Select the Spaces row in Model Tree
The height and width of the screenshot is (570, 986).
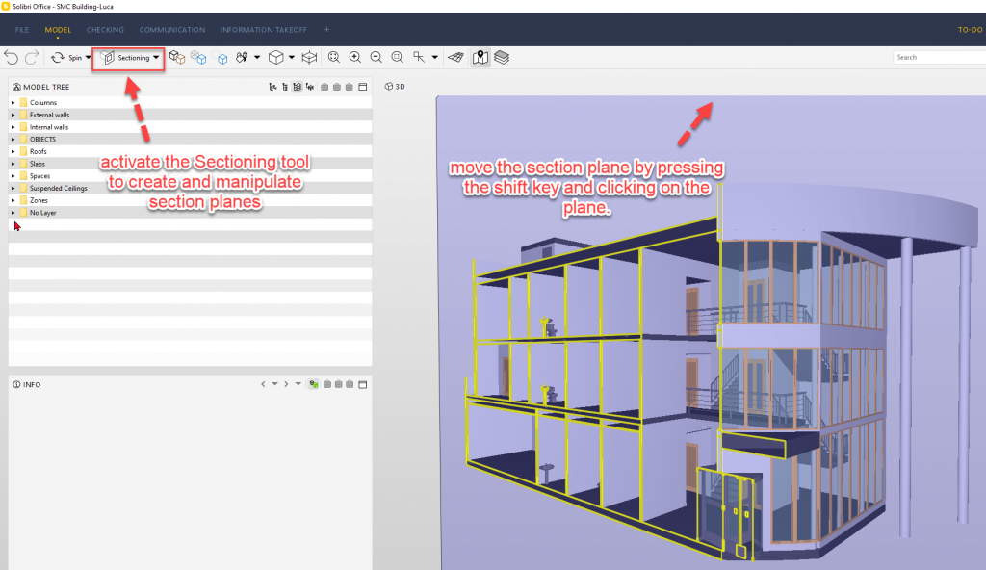coord(190,176)
